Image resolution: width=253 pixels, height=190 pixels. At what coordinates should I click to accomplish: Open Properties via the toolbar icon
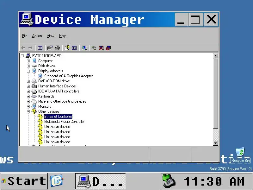(50, 48)
